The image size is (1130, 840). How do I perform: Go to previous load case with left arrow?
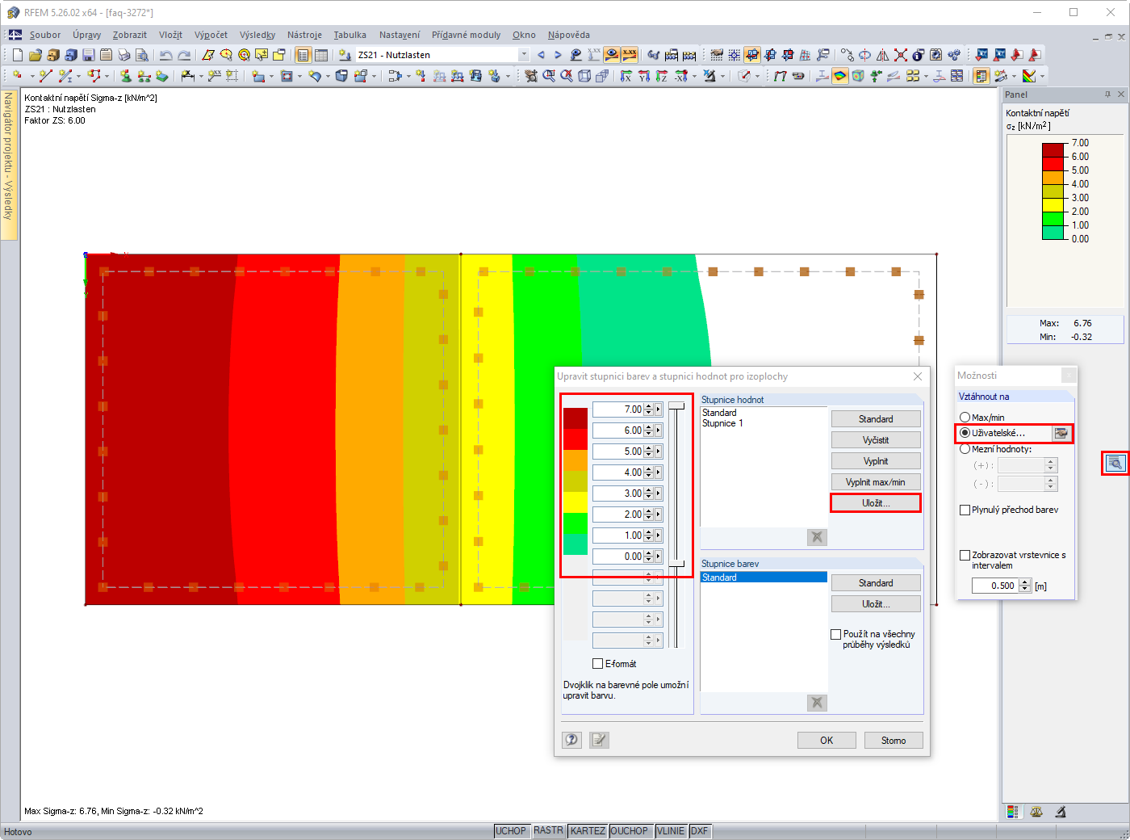point(541,55)
